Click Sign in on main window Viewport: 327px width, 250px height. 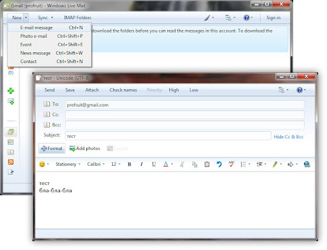[273, 18]
